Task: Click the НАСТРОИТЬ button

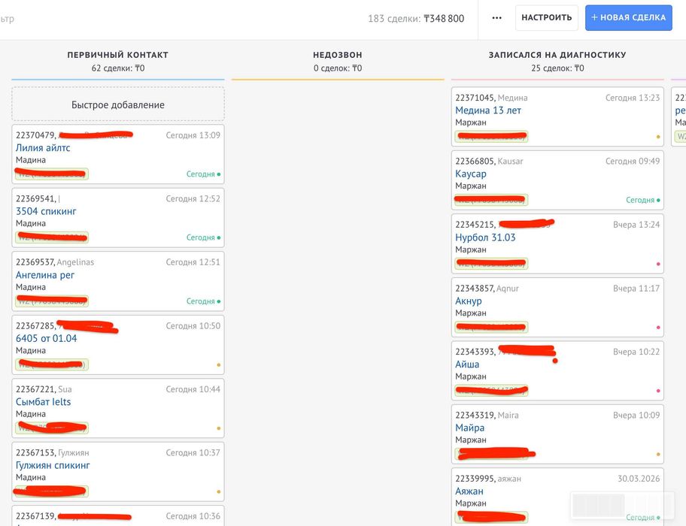Action: point(547,18)
